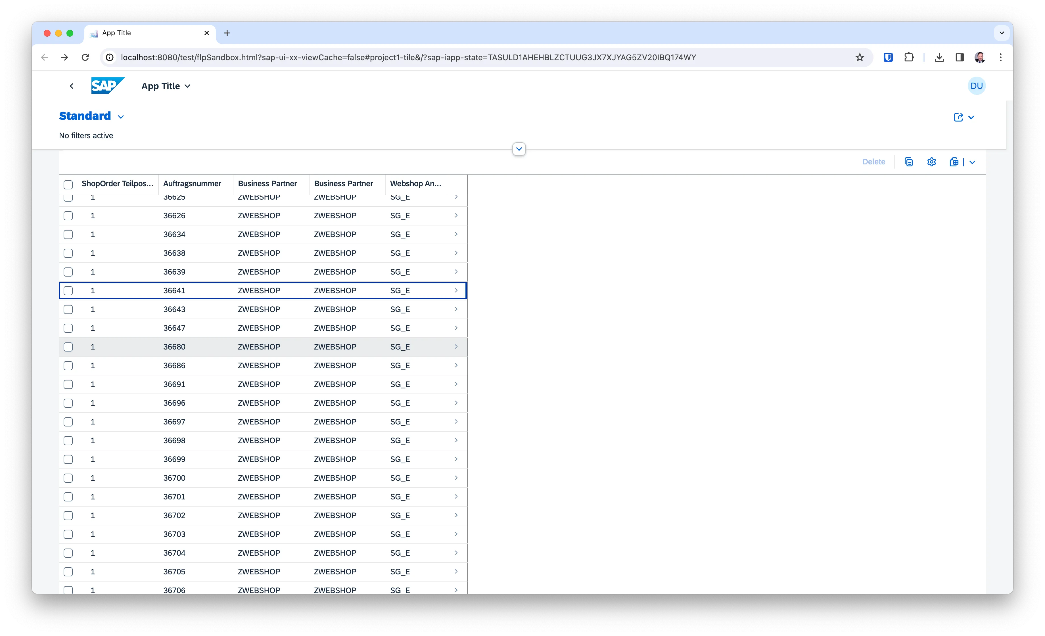The height and width of the screenshot is (636, 1045).
Task: Click the copy icon in table toolbar
Action: pyautogui.click(x=908, y=162)
